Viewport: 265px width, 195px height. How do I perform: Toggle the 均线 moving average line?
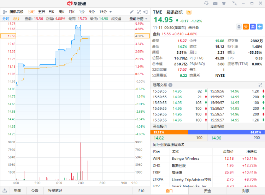[x=16, y=19]
